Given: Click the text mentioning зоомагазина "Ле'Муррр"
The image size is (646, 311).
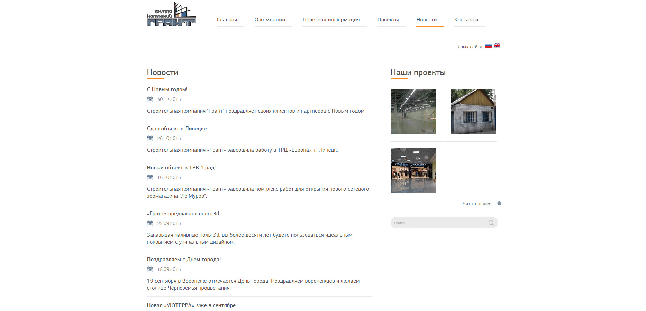Looking at the screenshot, I should pos(258,192).
